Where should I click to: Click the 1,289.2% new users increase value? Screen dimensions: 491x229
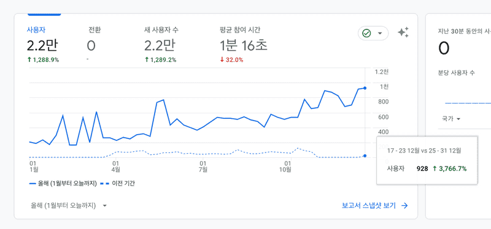pyautogui.click(x=160, y=60)
